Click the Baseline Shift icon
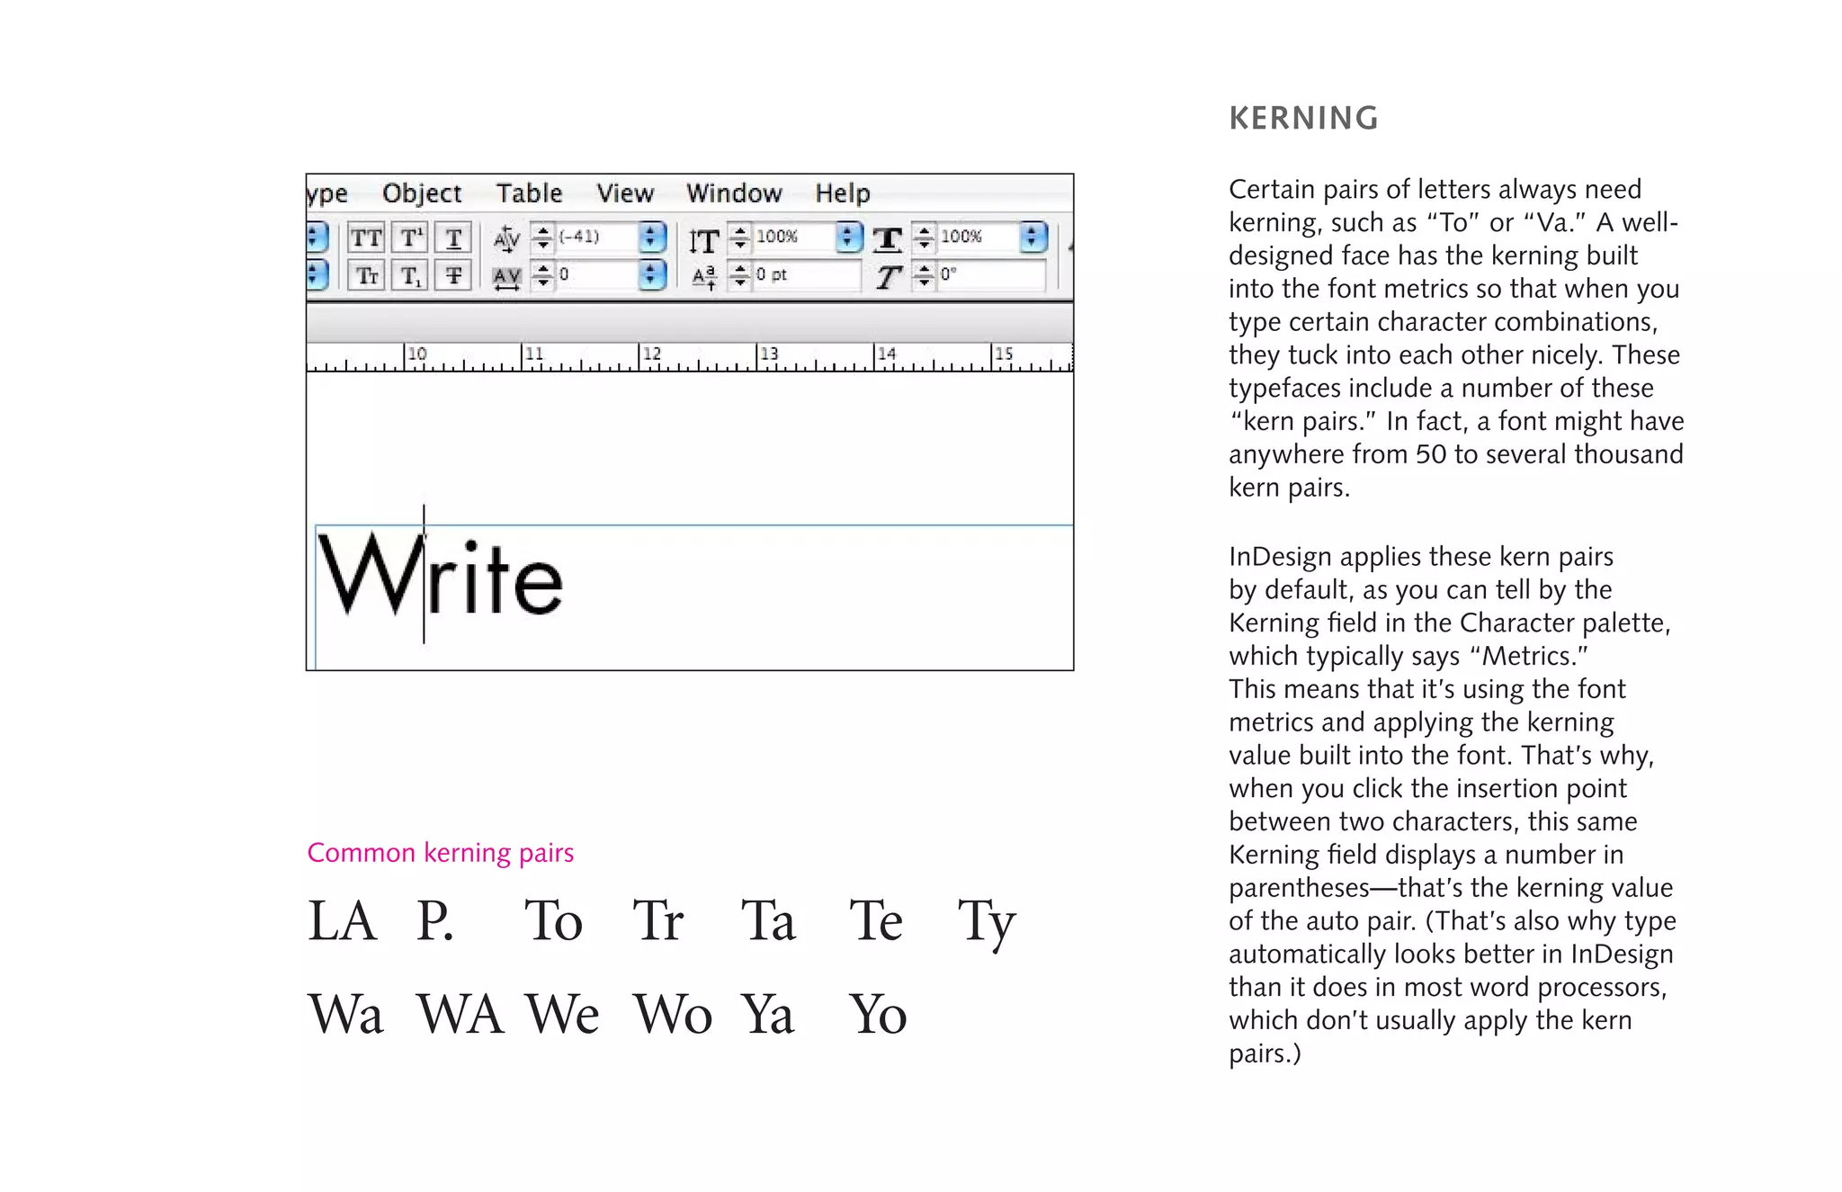The width and height of the screenshot is (1842, 1192). pyautogui.click(x=704, y=277)
